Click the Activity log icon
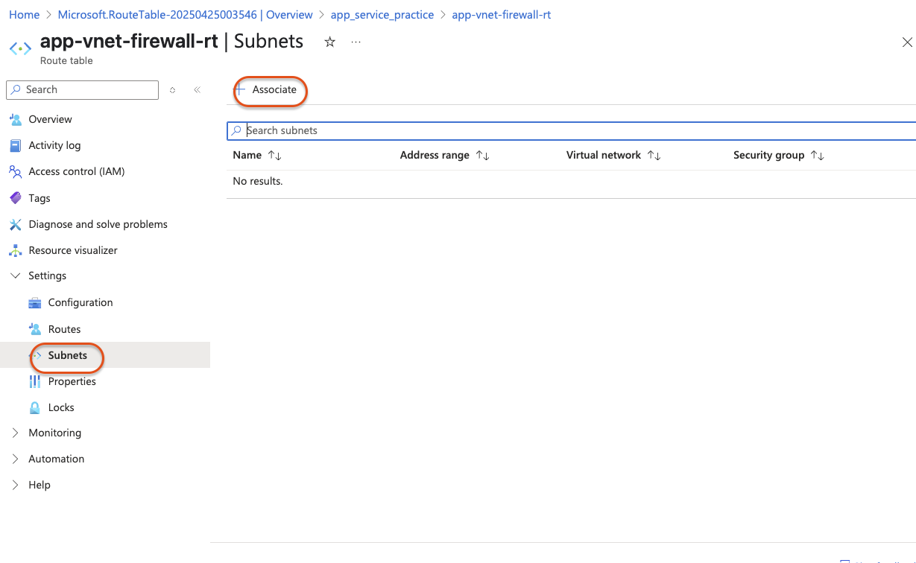 (15, 145)
